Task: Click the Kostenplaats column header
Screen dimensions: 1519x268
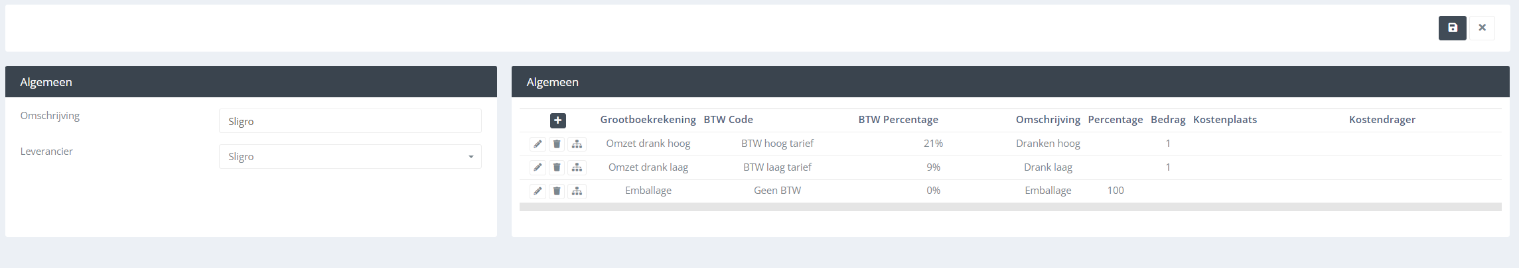Action: 1224,120
